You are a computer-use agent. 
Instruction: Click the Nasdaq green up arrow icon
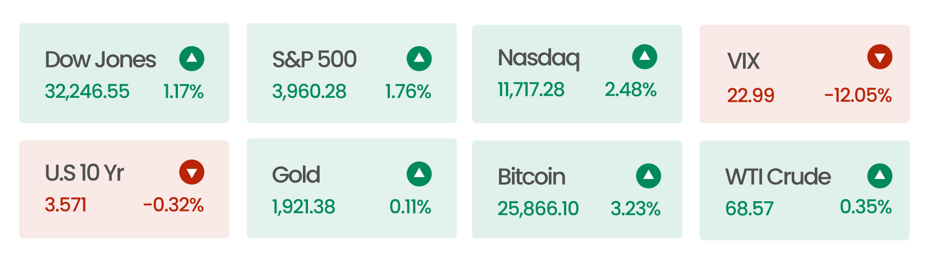(x=644, y=57)
